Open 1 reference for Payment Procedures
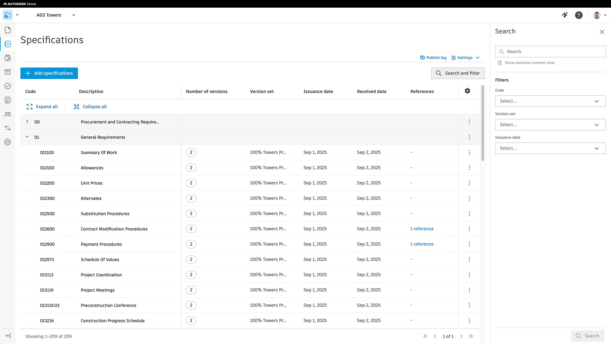Viewport: 611px width, 344px height. point(422,244)
